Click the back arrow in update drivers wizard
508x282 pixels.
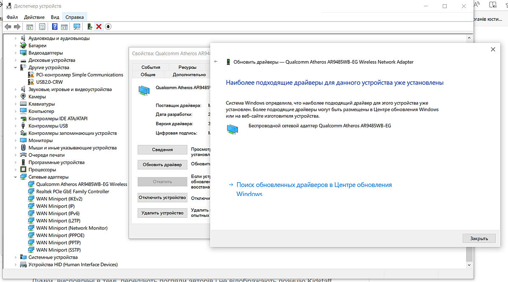click(x=216, y=62)
